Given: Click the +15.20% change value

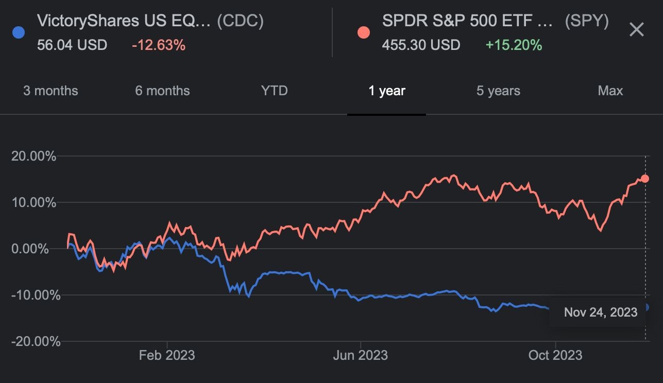Looking at the screenshot, I should tap(514, 45).
